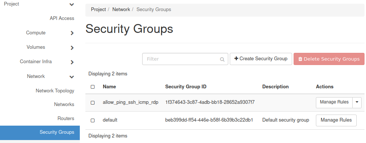Image resolution: width=366 pixels, height=143 pixels.
Task: Select the allow_ping_ssh_icmp_rdp row checkbox
Action: pyautogui.click(x=93, y=103)
